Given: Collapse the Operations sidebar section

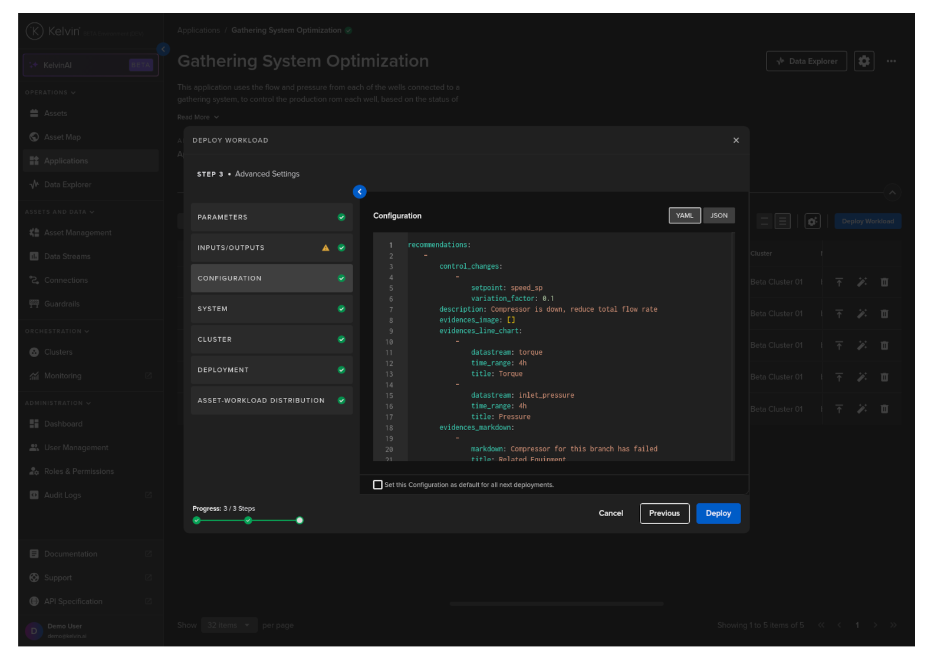Looking at the screenshot, I should pyautogui.click(x=50, y=93).
